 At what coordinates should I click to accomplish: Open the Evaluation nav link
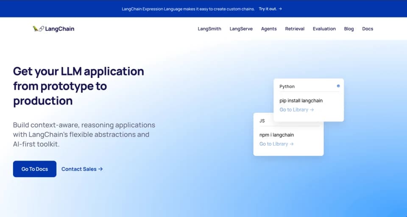324,29
